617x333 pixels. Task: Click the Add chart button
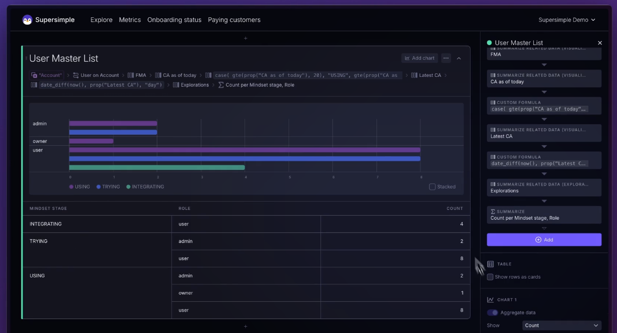click(419, 58)
